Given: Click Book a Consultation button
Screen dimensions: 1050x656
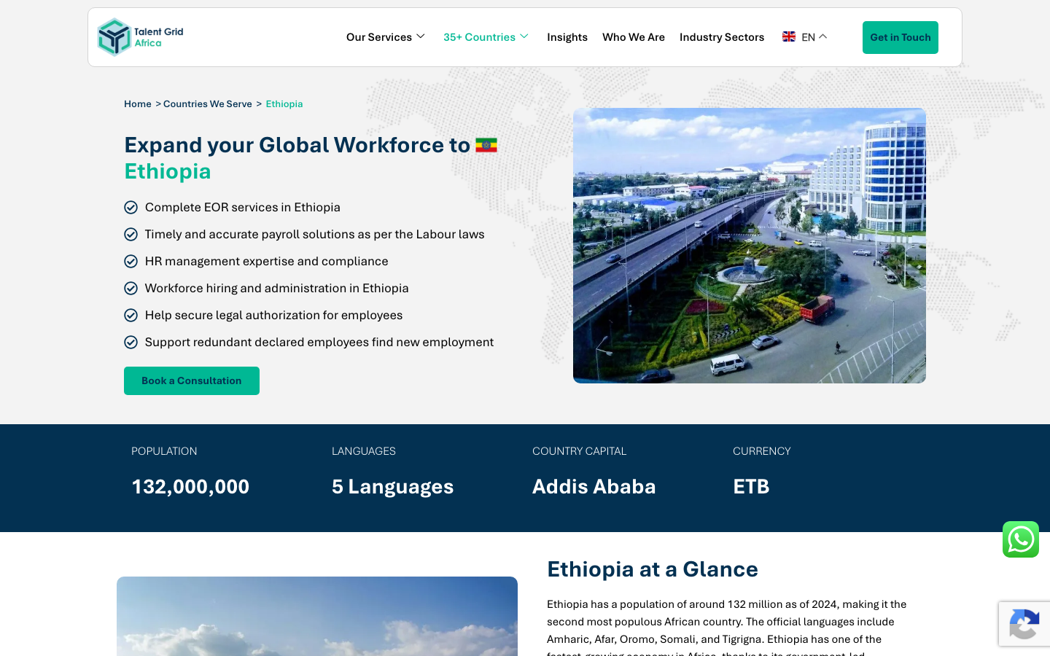Looking at the screenshot, I should (192, 380).
